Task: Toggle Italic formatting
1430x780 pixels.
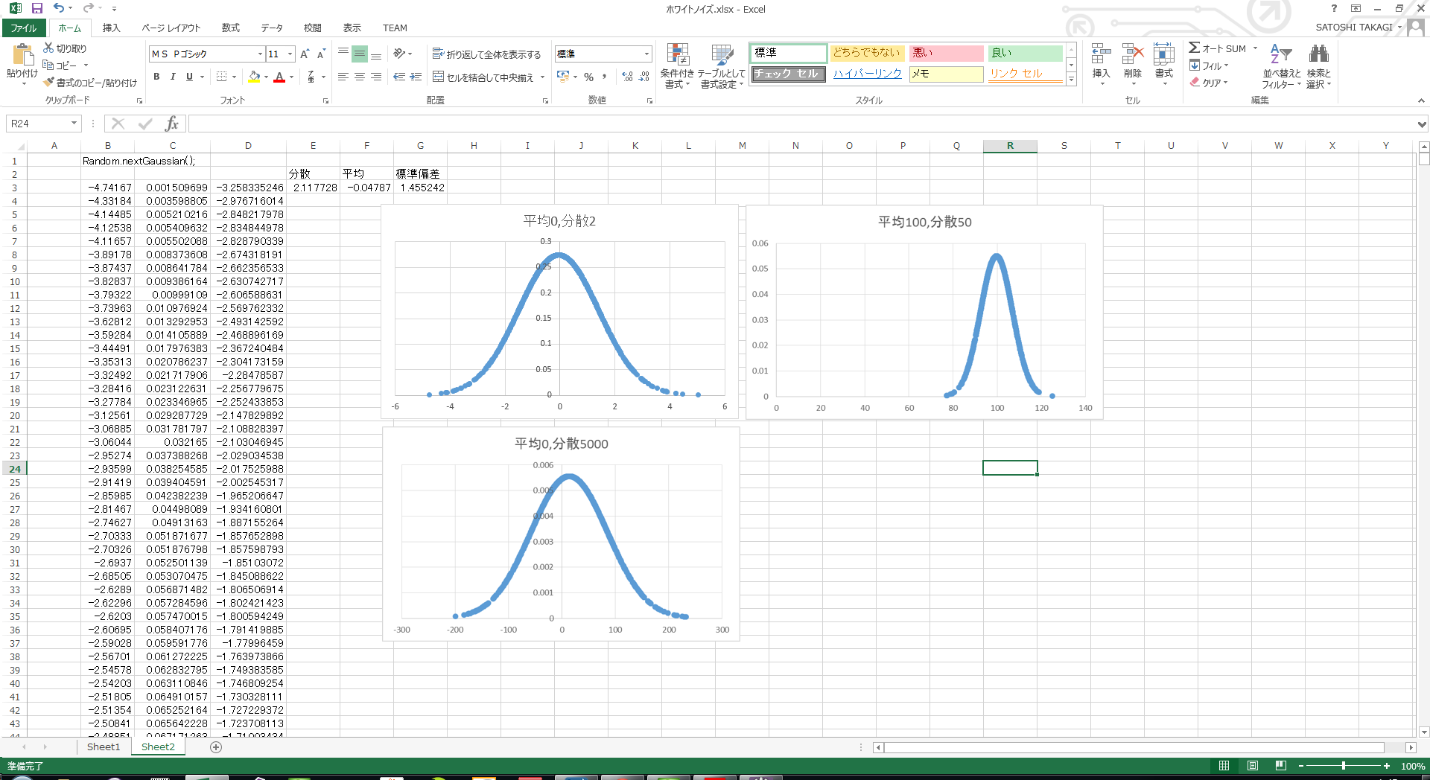Action: [x=173, y=77]
